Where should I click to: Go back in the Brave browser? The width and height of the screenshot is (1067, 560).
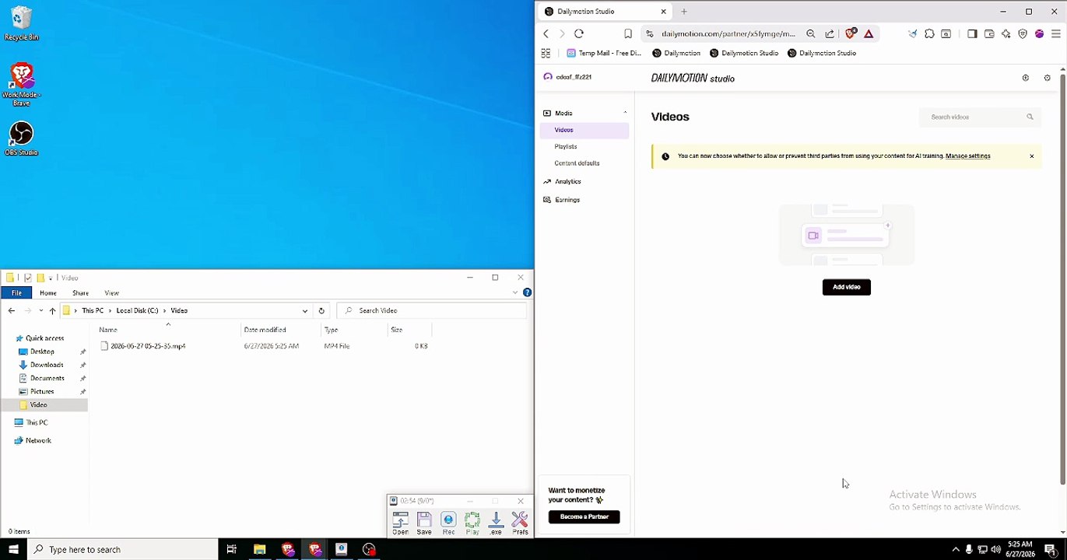(x=546, y=33)
